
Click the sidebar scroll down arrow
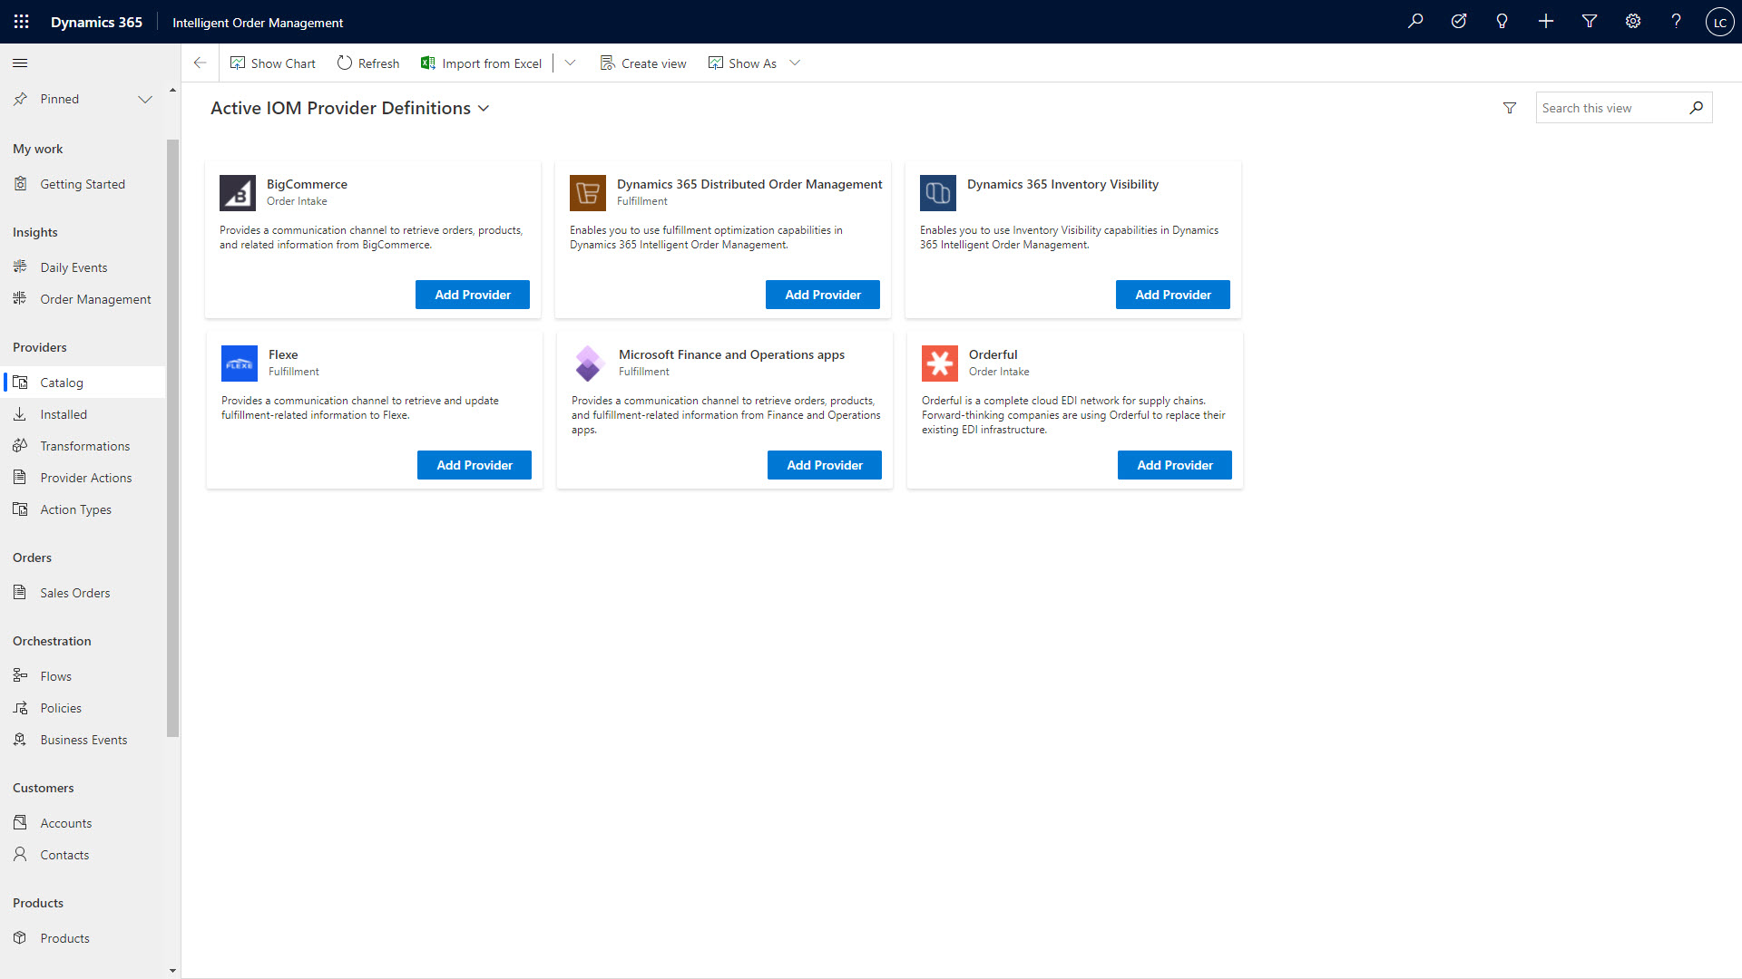tap(172, 971)
